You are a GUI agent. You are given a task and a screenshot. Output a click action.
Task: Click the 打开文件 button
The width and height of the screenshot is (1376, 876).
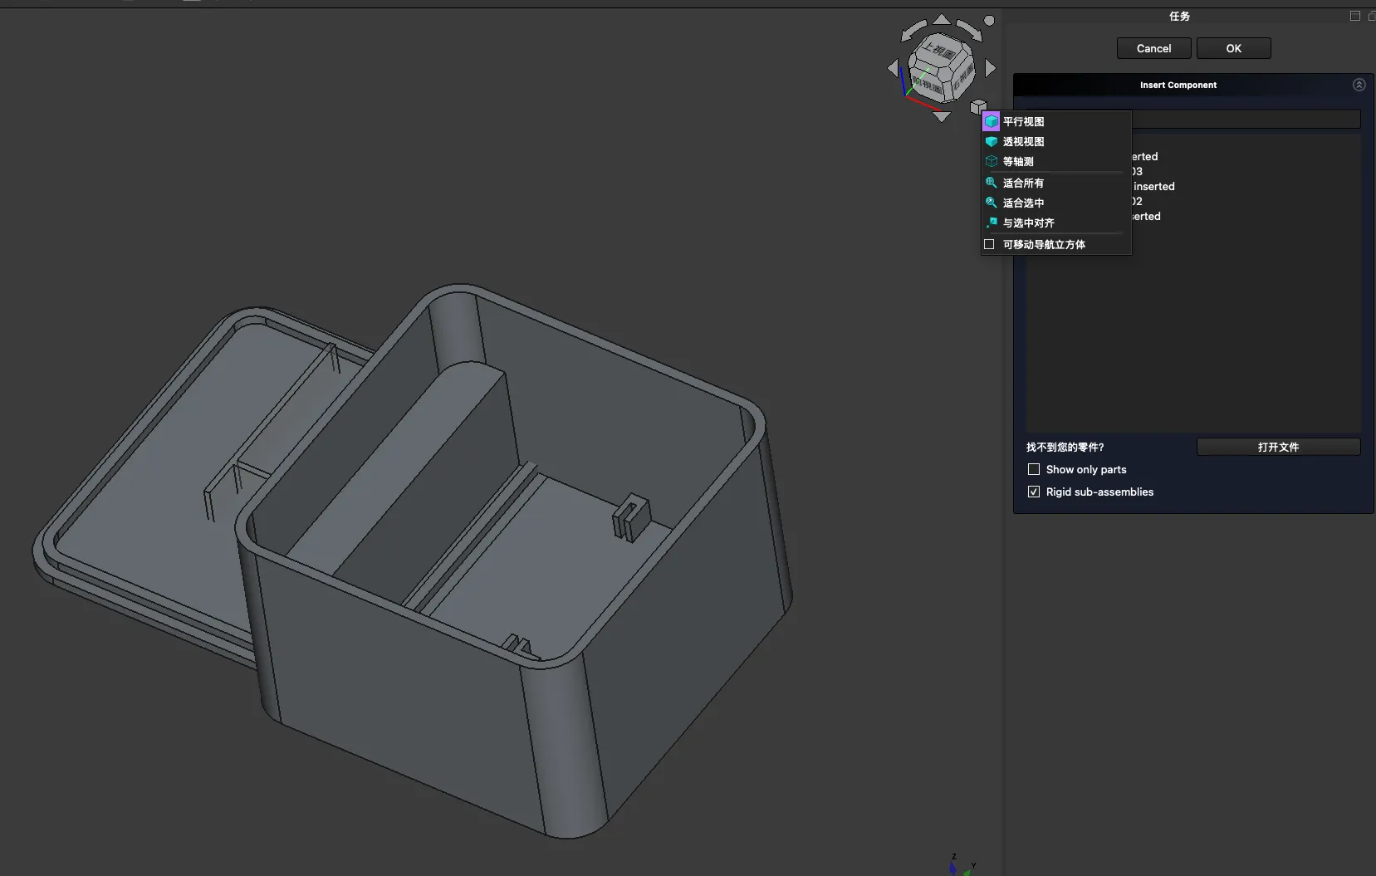[x=1277, y=447]
